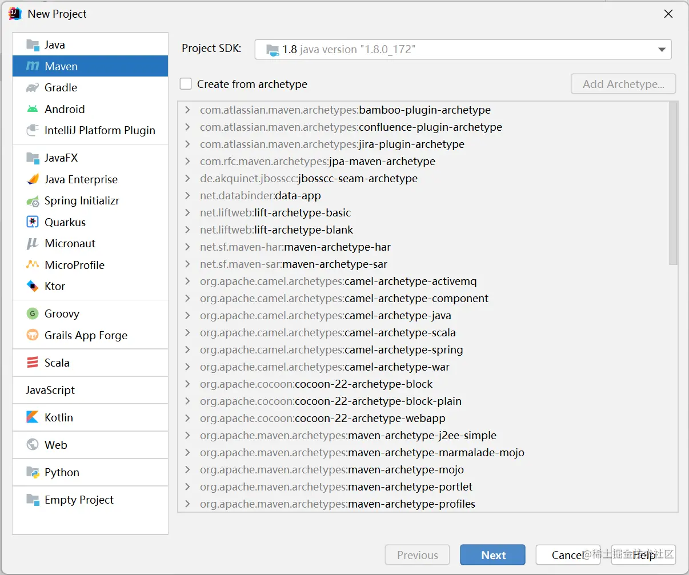689x575 pixels.
Task: Click the Groovy G icon
Action: pos(33,313)
